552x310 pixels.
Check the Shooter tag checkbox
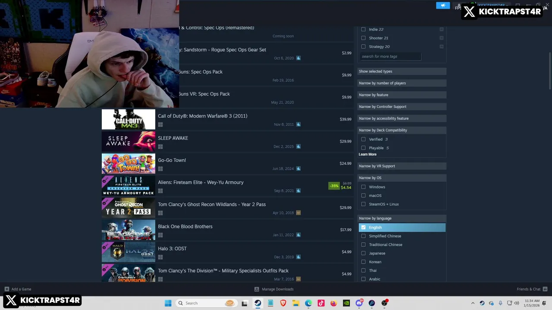pyautogui.click(x=363, y=38)
